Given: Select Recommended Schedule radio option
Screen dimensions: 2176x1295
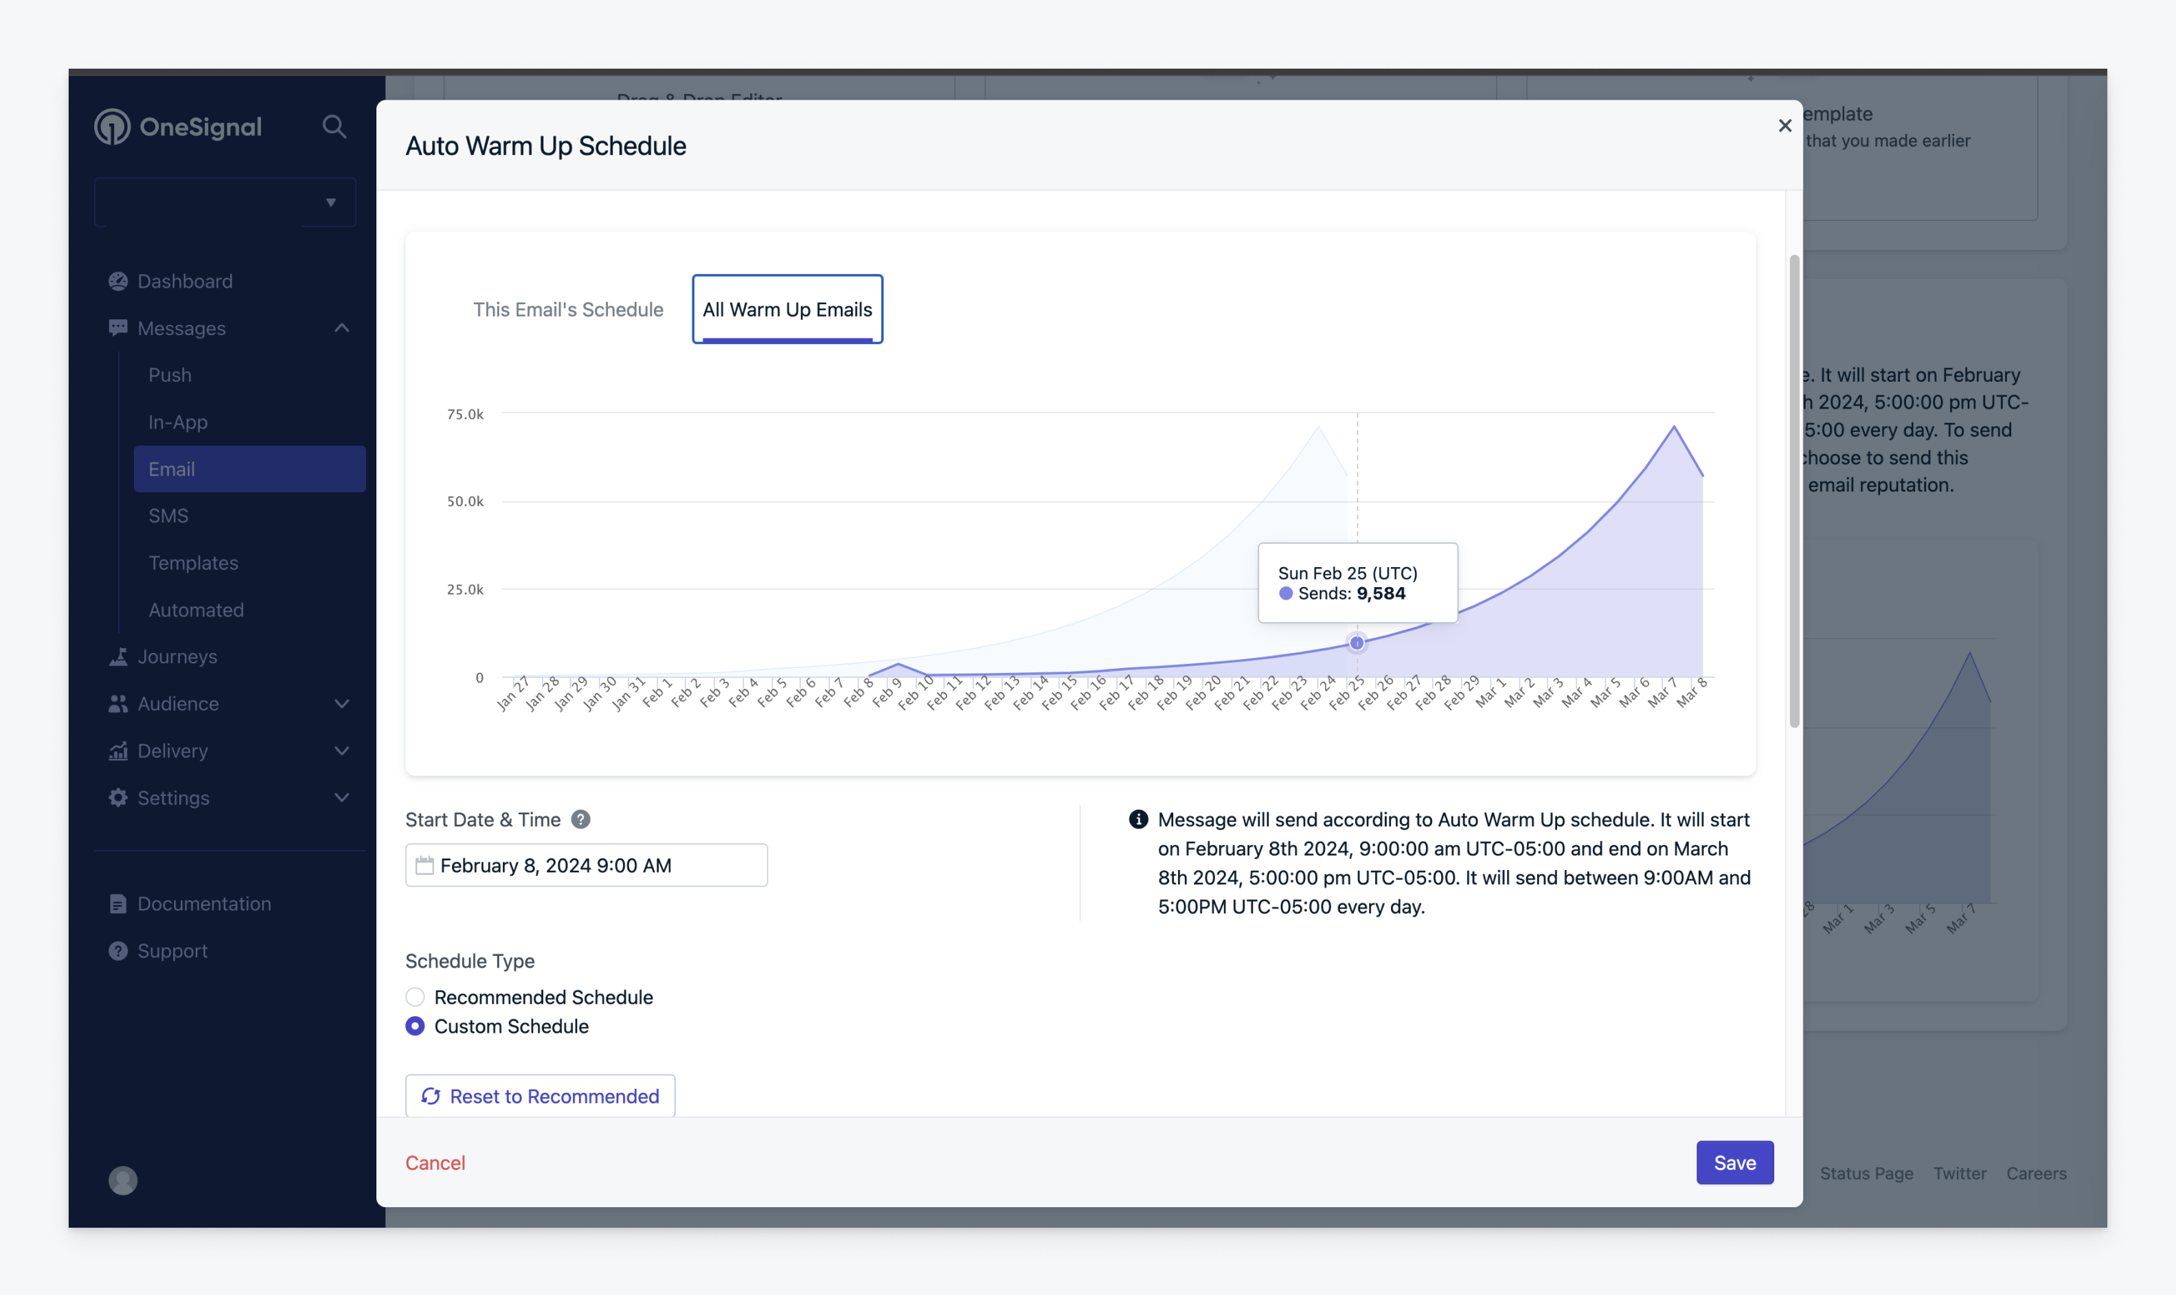Looking at the screenshot, I should 416,996.
